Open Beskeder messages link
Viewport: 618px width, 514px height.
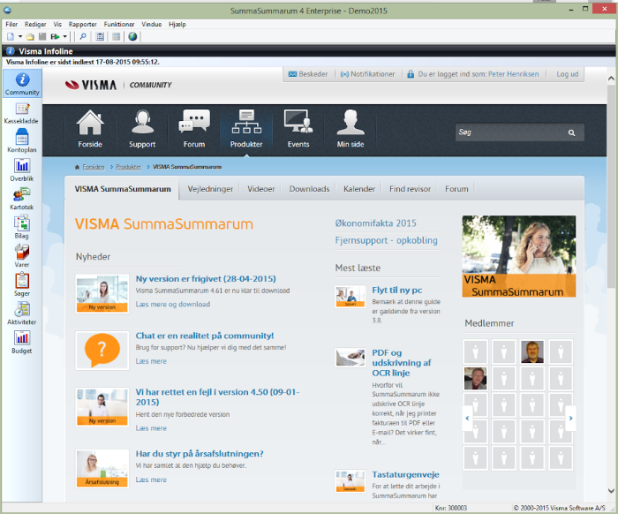(x=308, y=74)
